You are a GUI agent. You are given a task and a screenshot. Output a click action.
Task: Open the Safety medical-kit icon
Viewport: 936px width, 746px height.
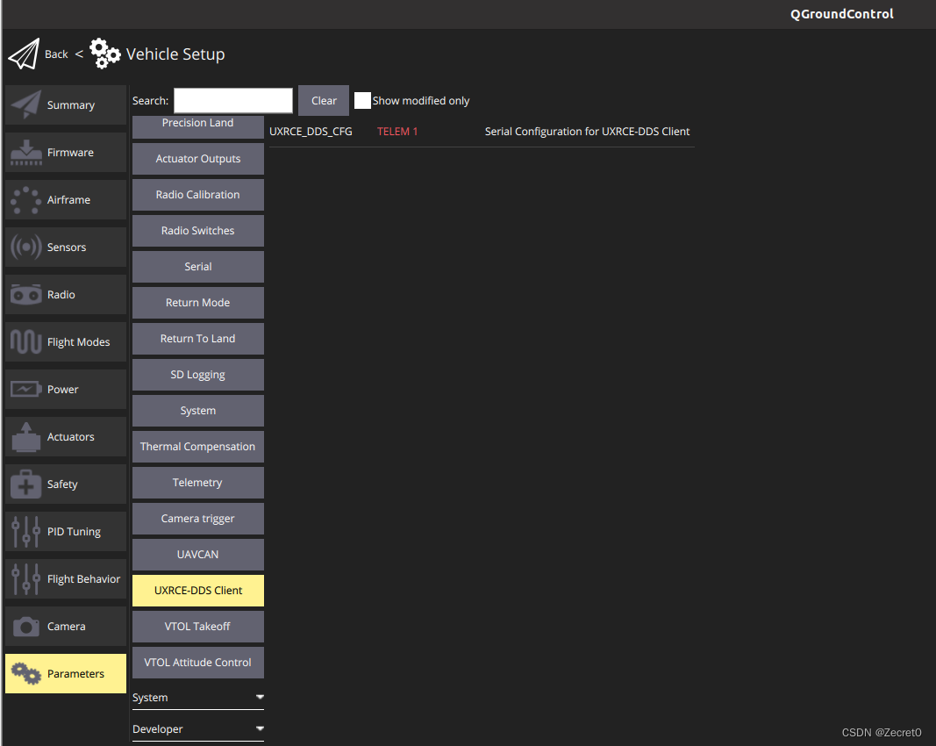[25, 484]
